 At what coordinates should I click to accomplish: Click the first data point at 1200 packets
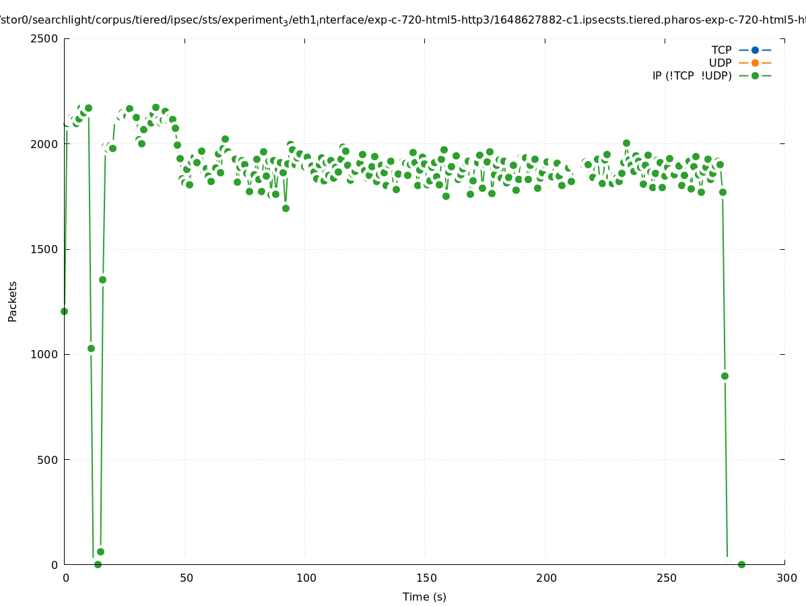(x=64, y=311)
